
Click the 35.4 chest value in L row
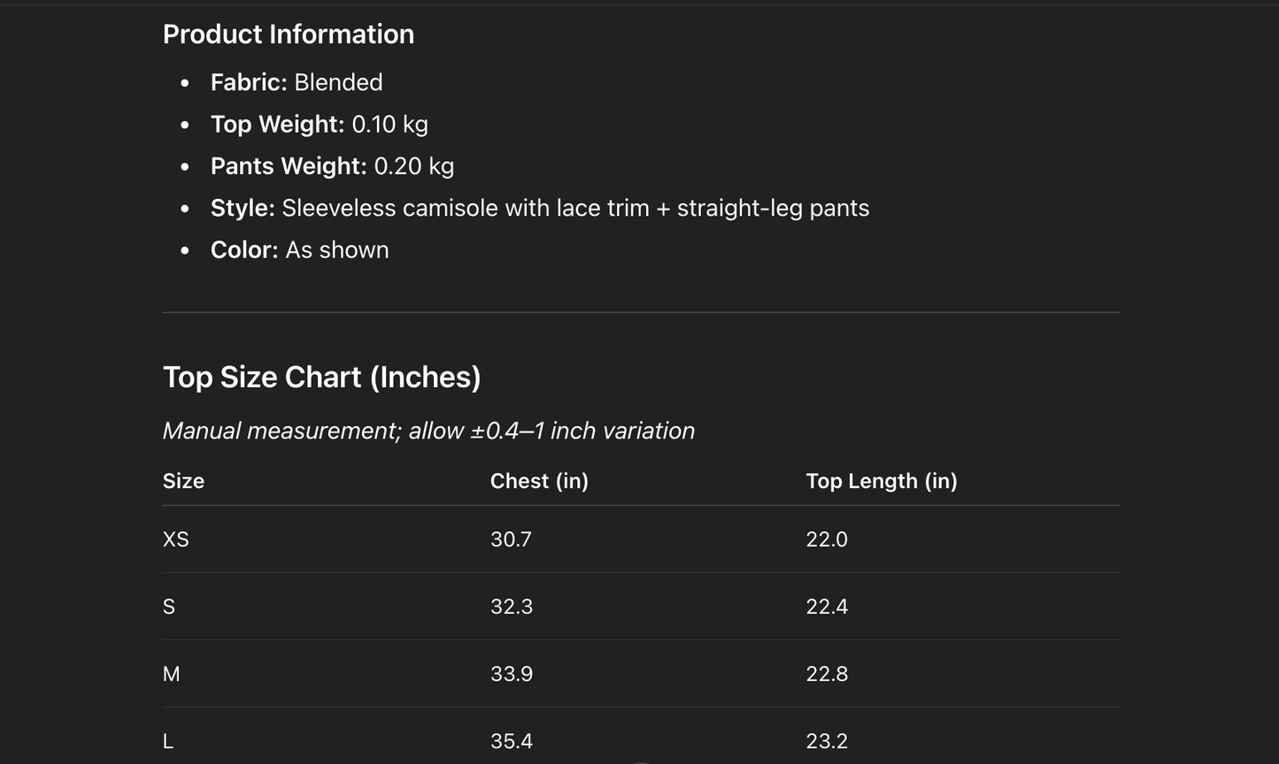click(511, 741)
